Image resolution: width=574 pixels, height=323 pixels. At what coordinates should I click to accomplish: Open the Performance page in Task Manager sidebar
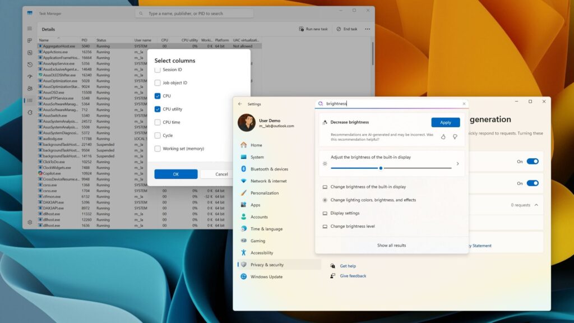[x=30, y=53]
